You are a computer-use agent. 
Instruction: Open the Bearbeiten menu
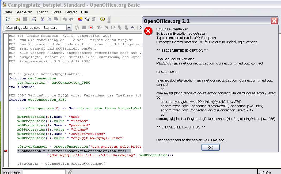point(24,12)
